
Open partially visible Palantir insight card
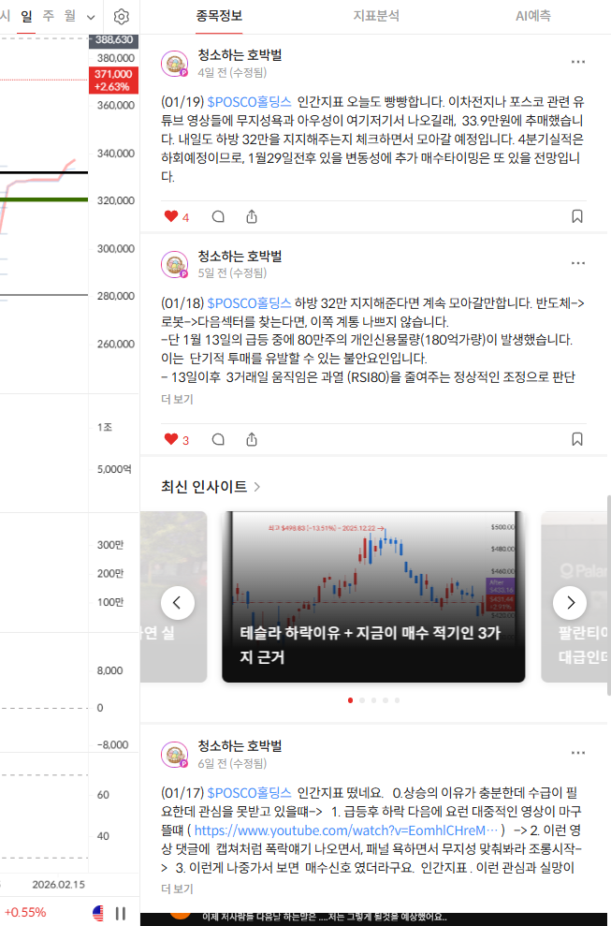point(575,596)
